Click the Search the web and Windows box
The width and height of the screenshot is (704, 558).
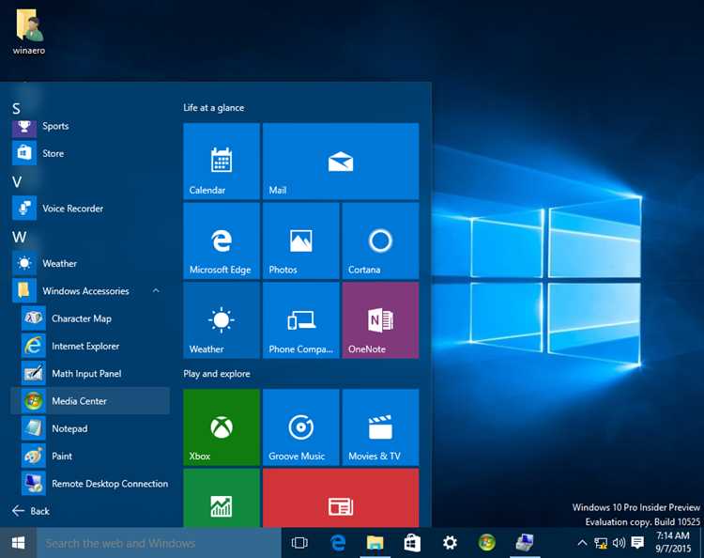tap(159, 543)
